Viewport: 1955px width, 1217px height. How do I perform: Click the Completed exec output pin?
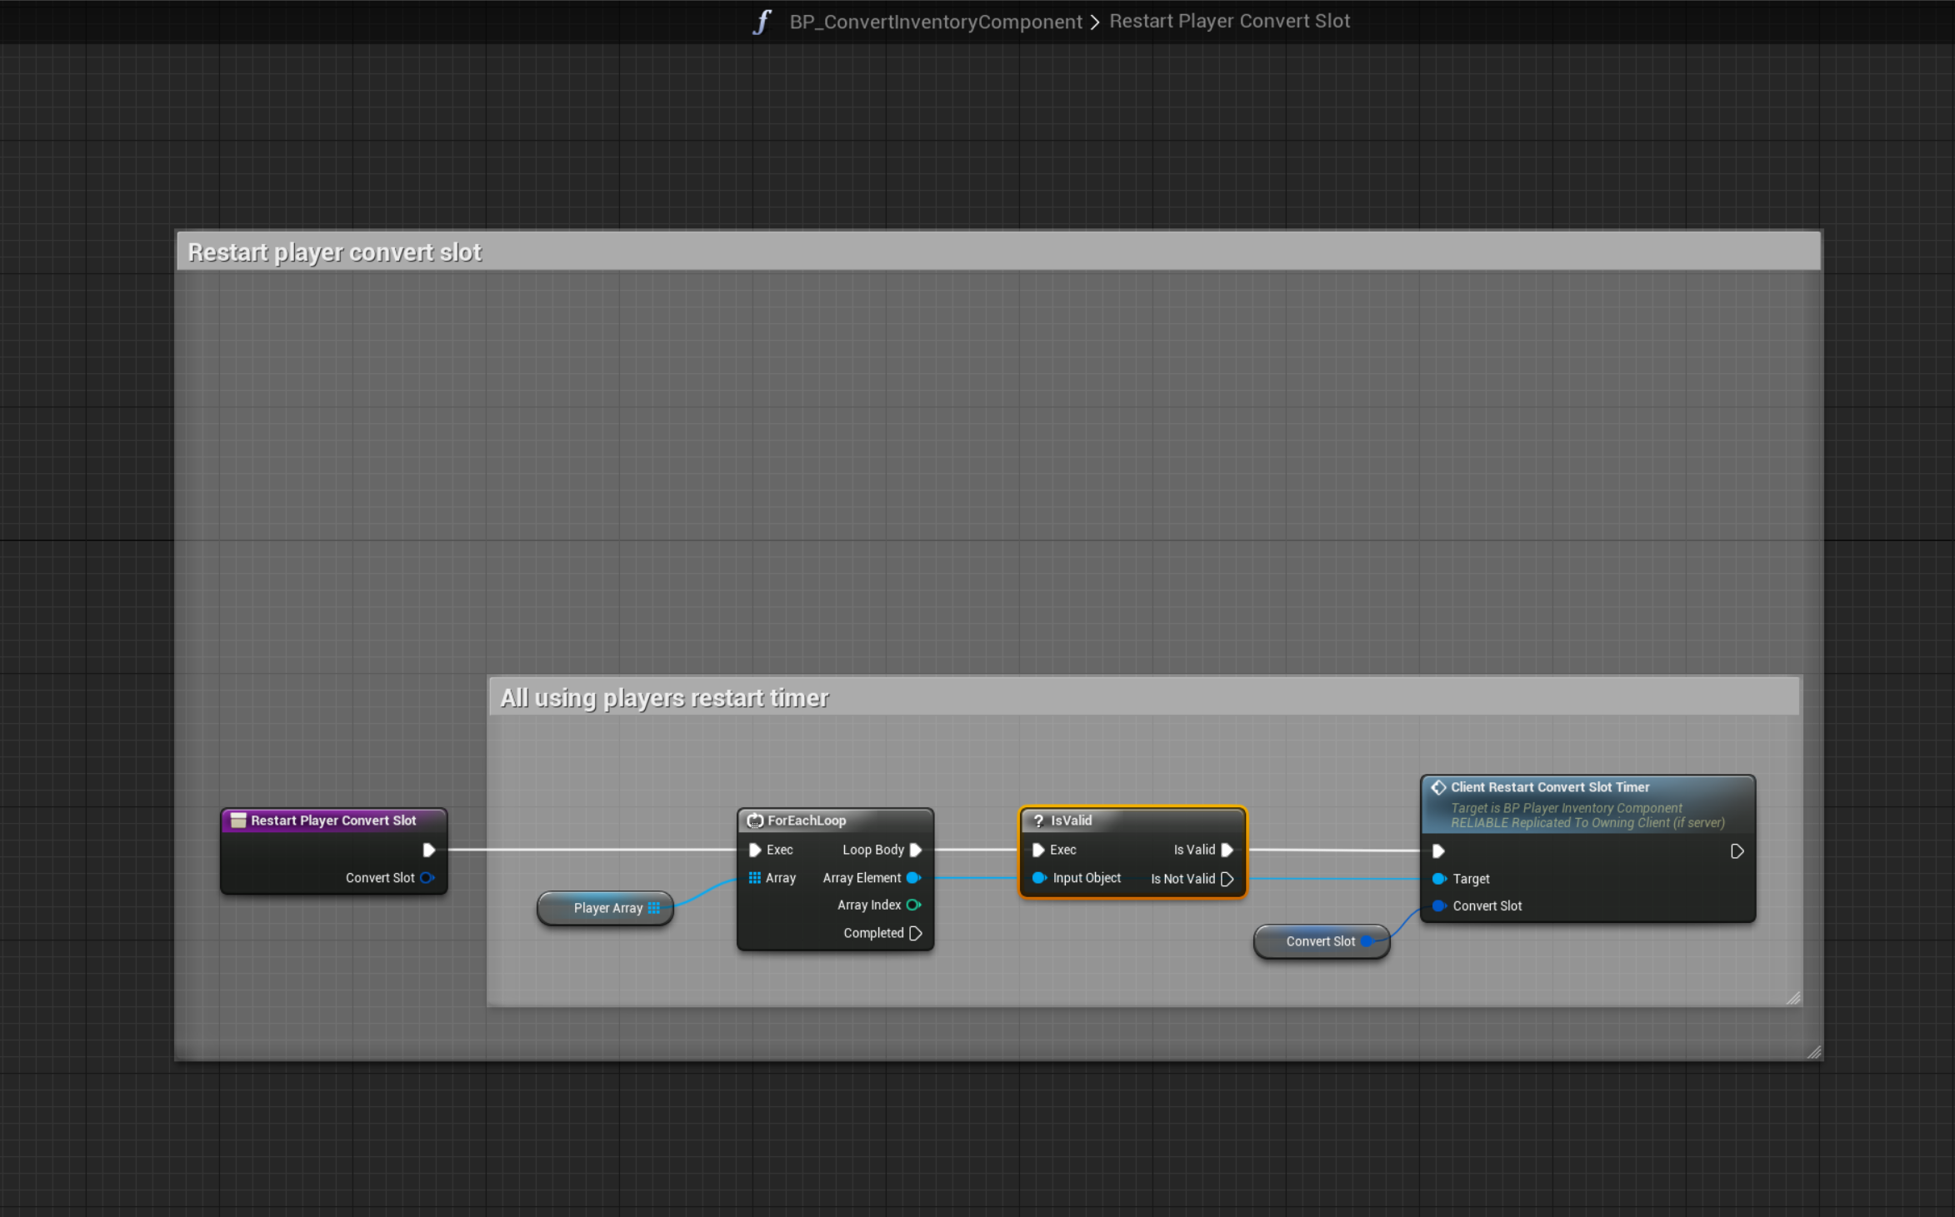pos(915,933)
